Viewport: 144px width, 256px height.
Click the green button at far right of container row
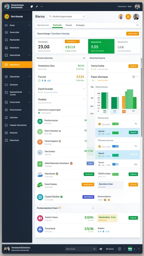[133, 174]
